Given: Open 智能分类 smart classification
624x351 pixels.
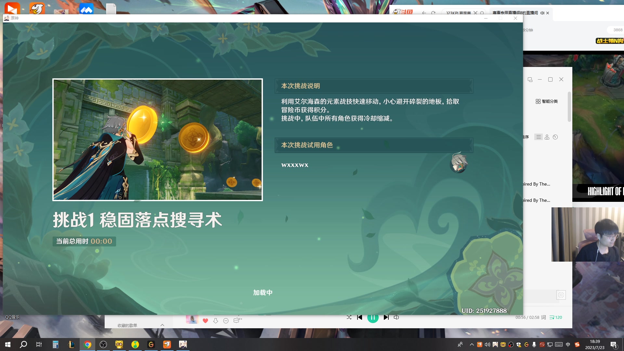Looking at the screenshot, I should (x=547, y=101).
